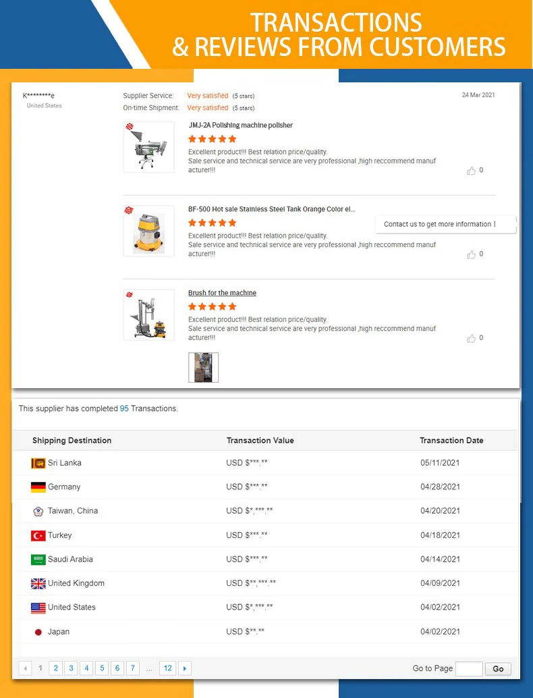Select the 04/20/2021 transaction date

tap(440, 511)
